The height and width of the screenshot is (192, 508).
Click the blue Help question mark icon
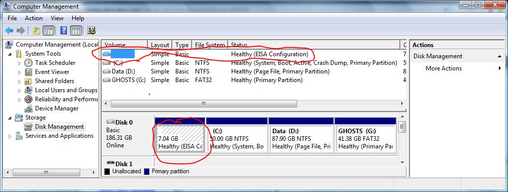click(x=64, y=31)
